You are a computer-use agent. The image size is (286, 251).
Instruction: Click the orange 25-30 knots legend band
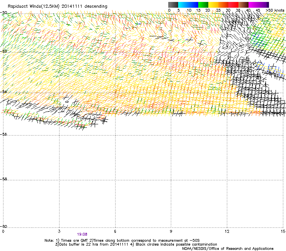pyautogui.click(x=223, y=5)
